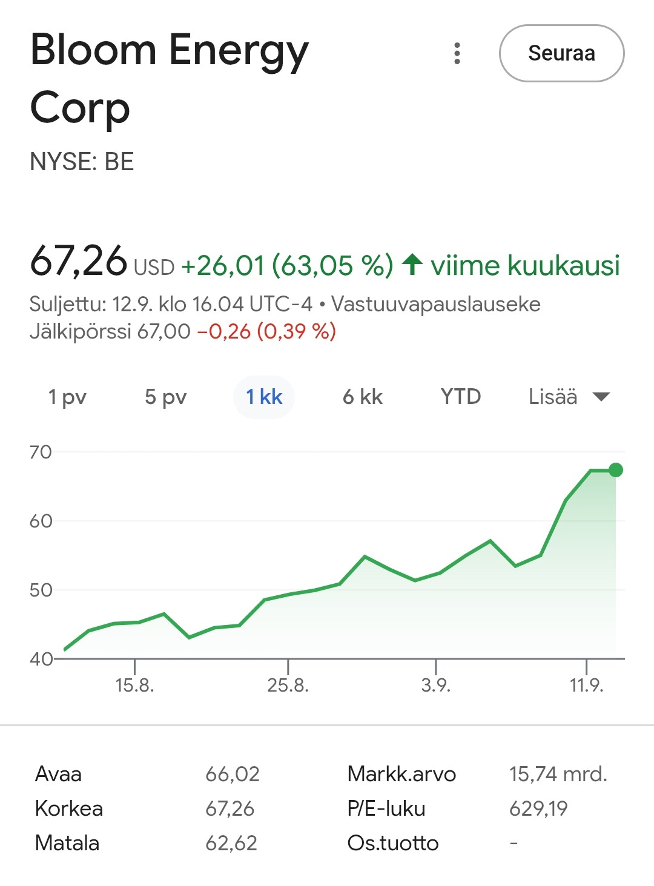654x886 pixels.
Task: Click the 15.8. date axis marker
Action: click(x=134, y=685)
